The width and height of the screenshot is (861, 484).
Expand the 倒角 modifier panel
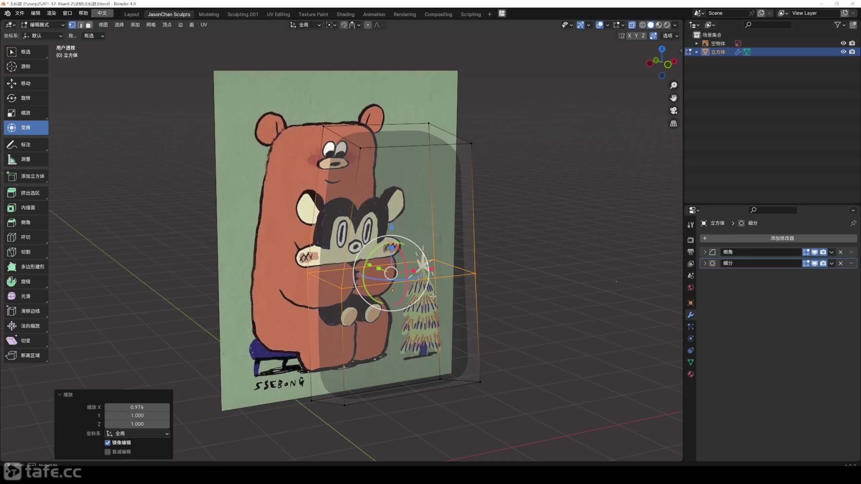[x=705, y=252]
